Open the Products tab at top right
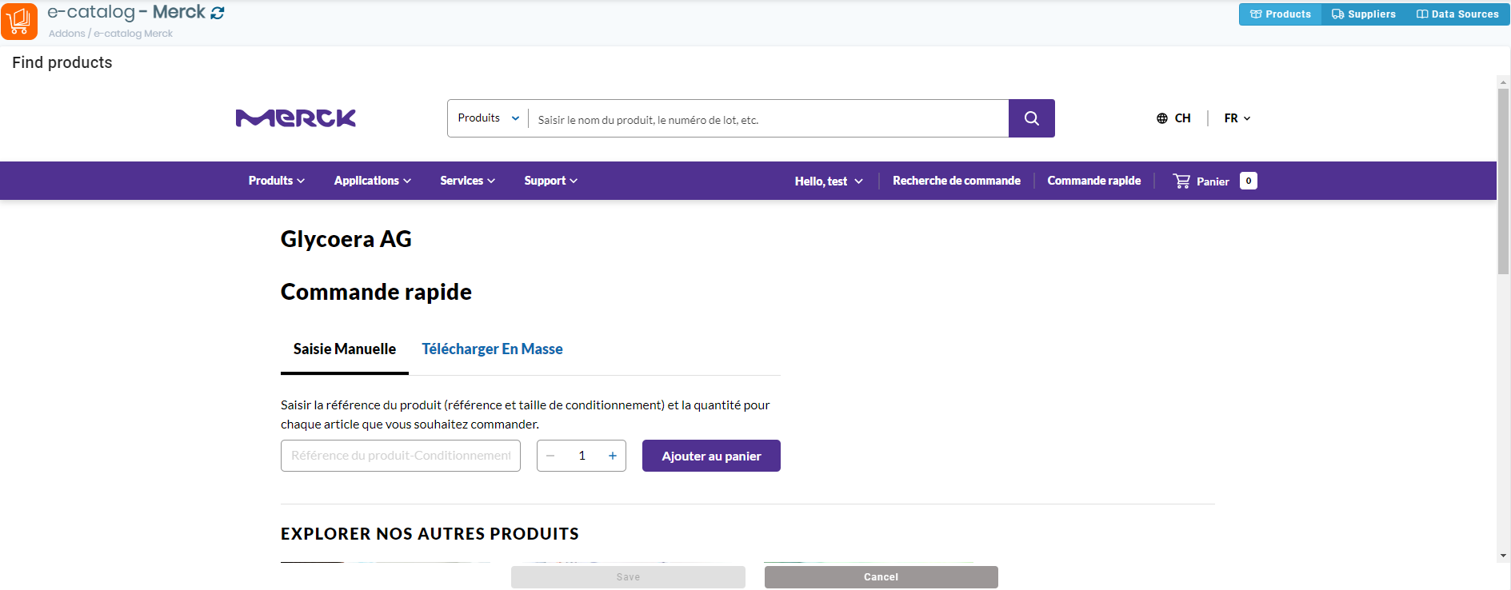 pos(1281,14)
